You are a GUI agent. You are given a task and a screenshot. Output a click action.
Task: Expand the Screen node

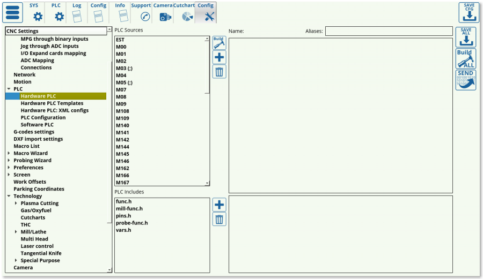(9, 175)
